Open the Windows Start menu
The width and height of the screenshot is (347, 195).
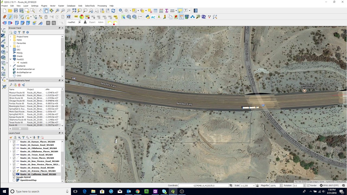[x=4, y=191]
